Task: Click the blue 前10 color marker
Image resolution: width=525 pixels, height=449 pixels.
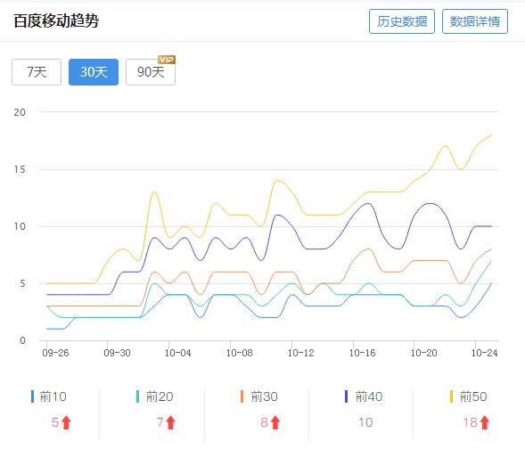Action: 32,396
